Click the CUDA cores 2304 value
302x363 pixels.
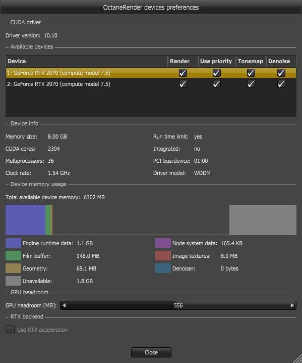[53, 149]
